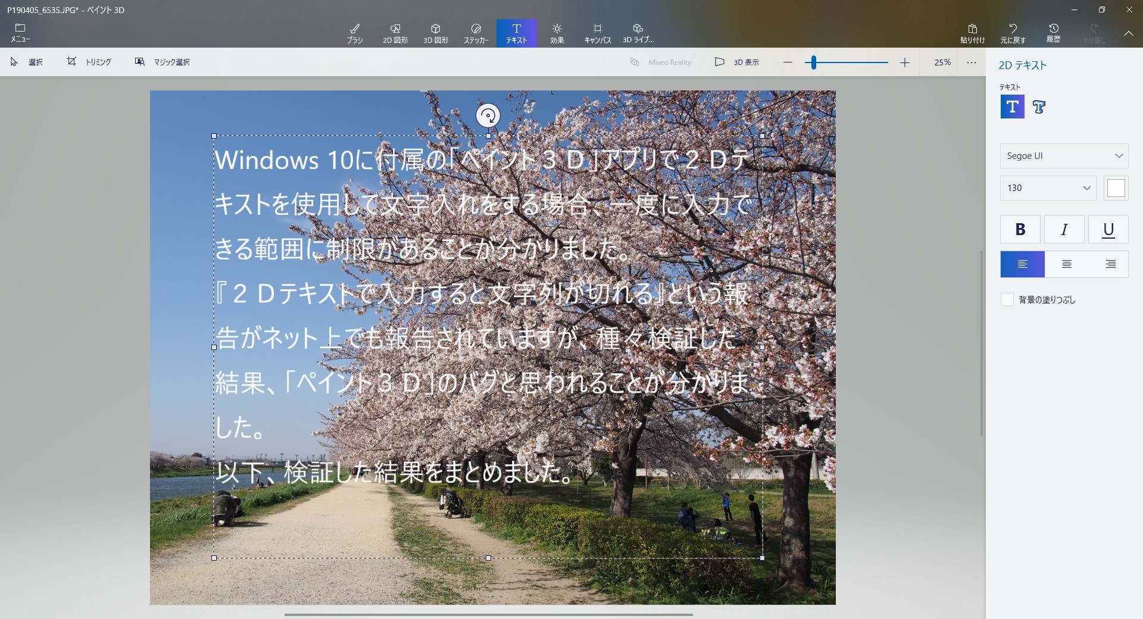Image resolution: width=1143 pixels, height=619 pixels.
Task: Open the ステッカー stickers tool
Action: [x=476, y=33]
